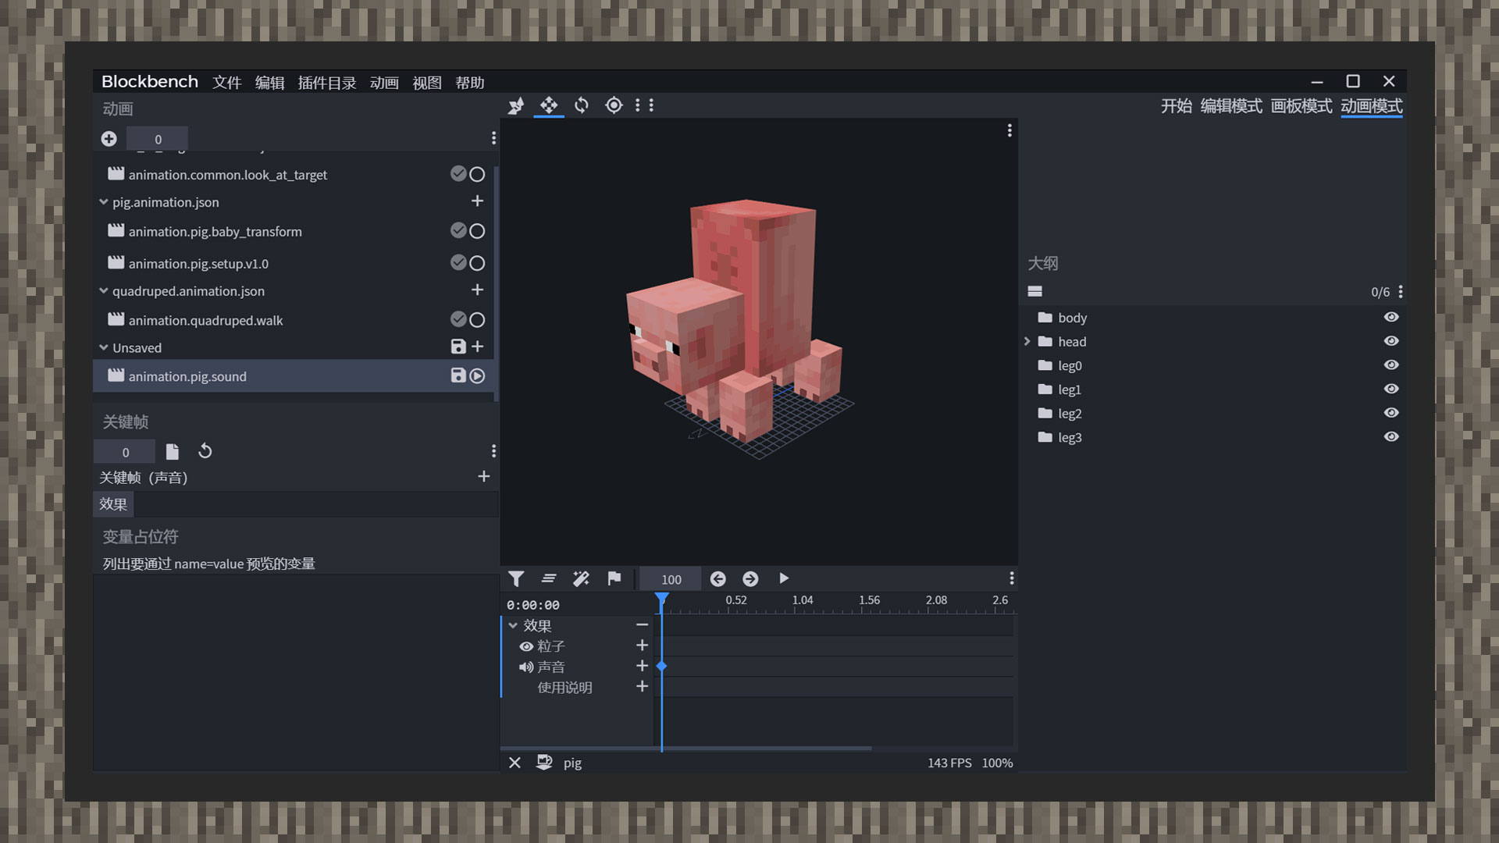Close the pig project tab
The width and height of the screenshot is (1499, 843).
click(515, 763)
